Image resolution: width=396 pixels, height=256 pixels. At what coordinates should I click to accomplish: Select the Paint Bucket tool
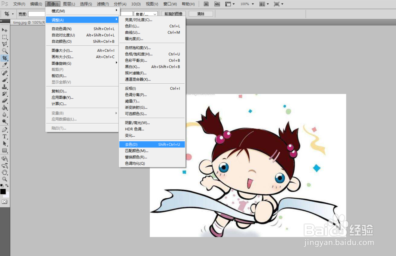(4, 107)
